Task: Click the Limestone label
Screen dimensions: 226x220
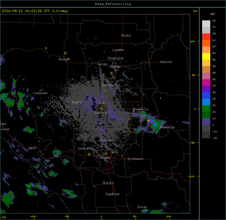Action: pos(40,93)
